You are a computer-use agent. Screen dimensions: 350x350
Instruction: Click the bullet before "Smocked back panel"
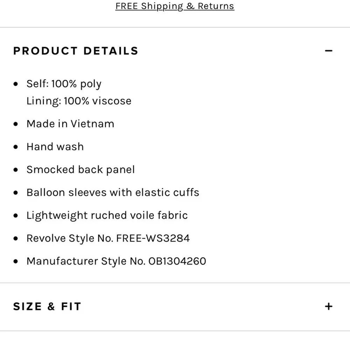[x=15, y=170]
